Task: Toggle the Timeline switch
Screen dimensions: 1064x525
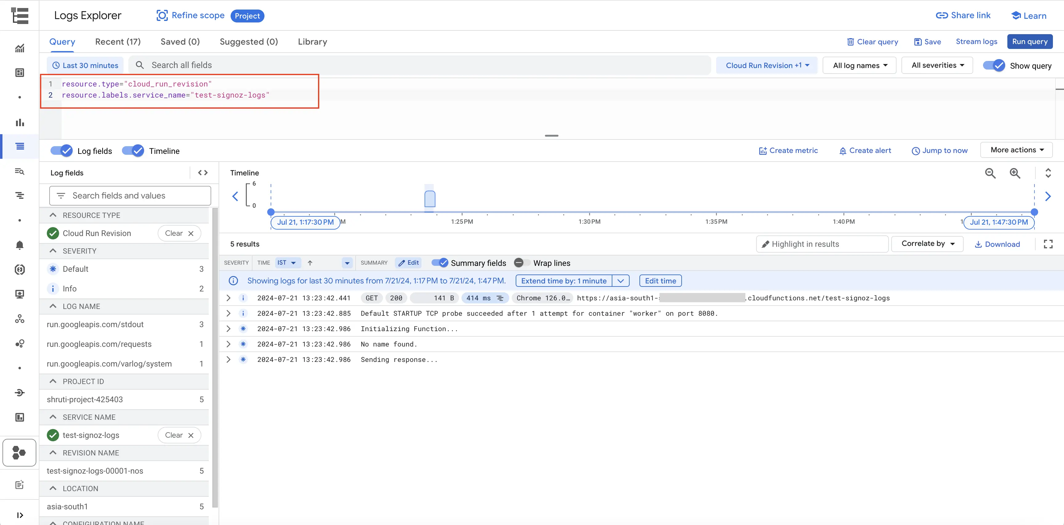Action: tap(133, 151)
